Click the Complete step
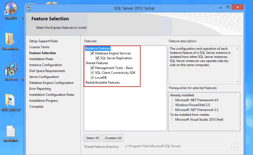The width and height of the screenshot is (253, 155). [x=36, y=107]
